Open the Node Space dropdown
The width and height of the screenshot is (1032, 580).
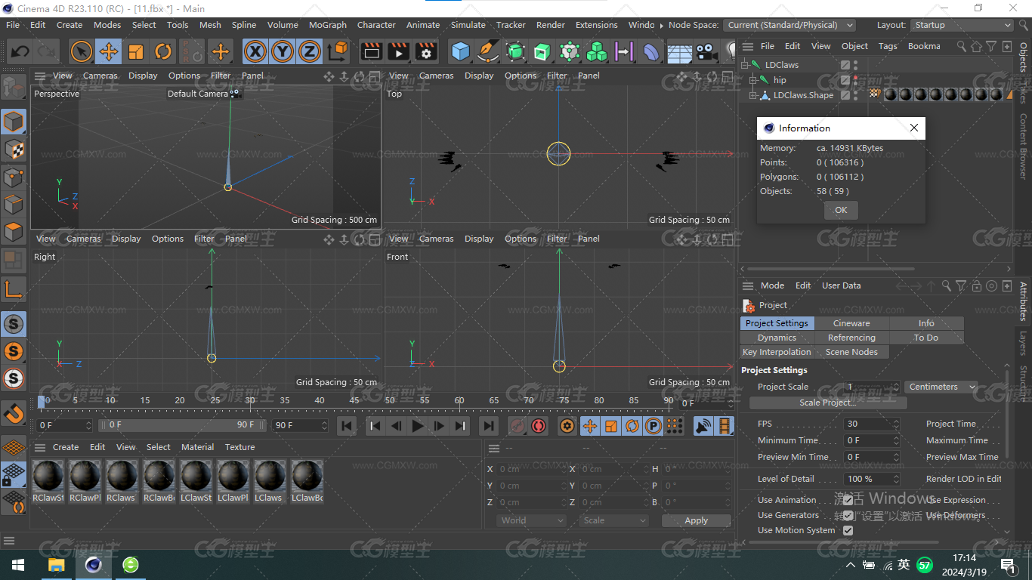coord(789,25)
